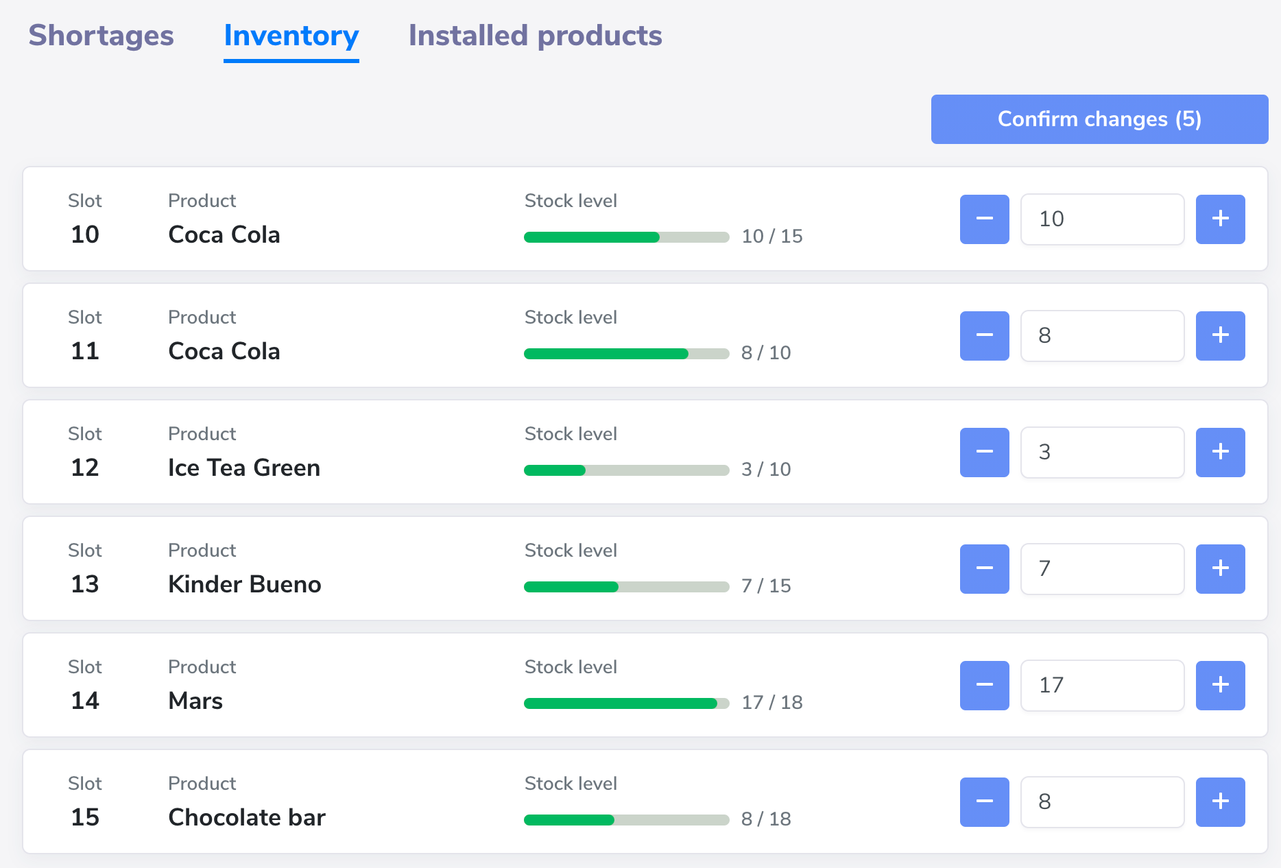Screen dimensions: 1281x868
Task: Click slot number 15
Action: pyautogui.click(x=85, y=817)
